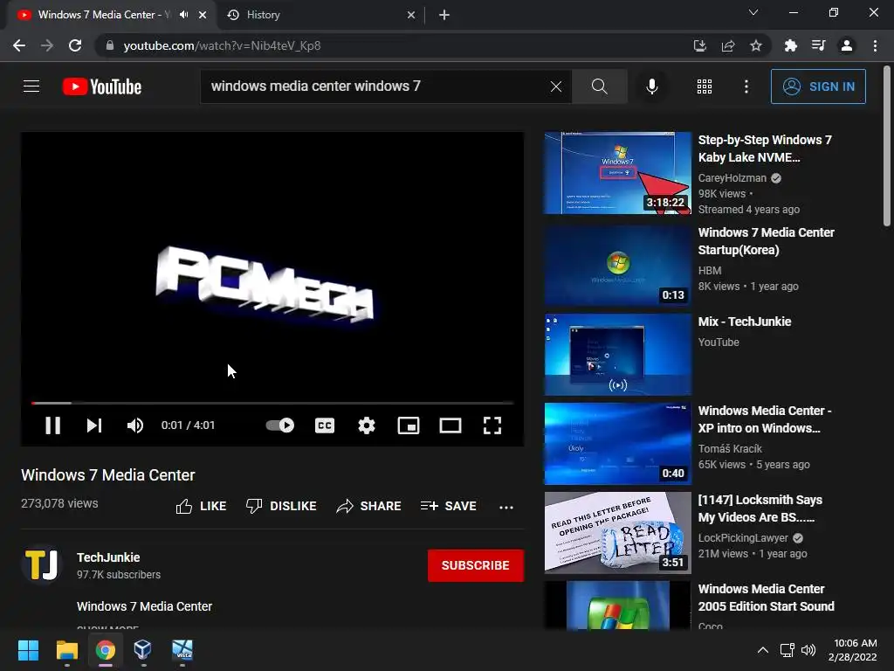Open the Step-by-Step Windows 7 Kaby Lake thumbnail
Screen dimensions: 894x671
click(617, 173)
